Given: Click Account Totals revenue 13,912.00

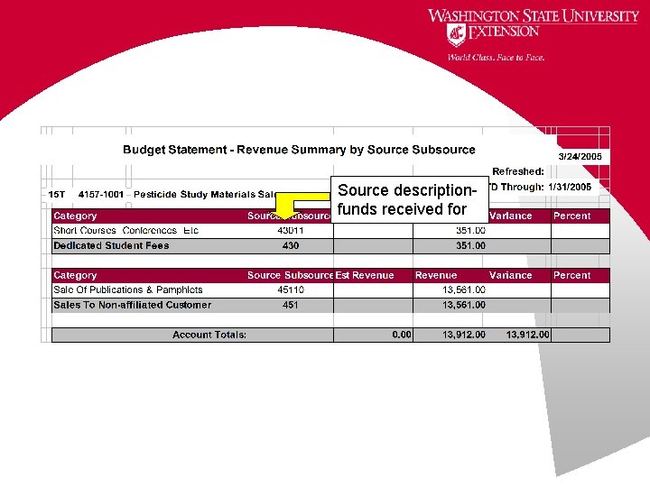Looking at the screenshot, I should 464,335.
